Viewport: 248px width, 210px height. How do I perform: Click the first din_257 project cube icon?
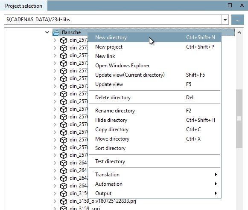tap(64, 40)
